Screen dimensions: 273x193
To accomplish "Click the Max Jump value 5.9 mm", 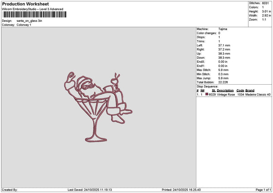I will click(223, 78).
